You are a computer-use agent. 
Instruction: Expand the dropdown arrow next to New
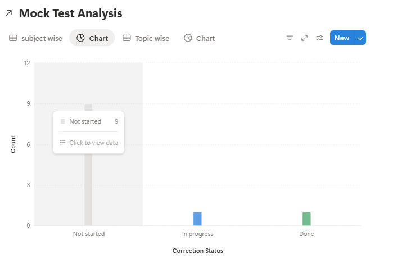pyautogui.click(x=360, y=38)
